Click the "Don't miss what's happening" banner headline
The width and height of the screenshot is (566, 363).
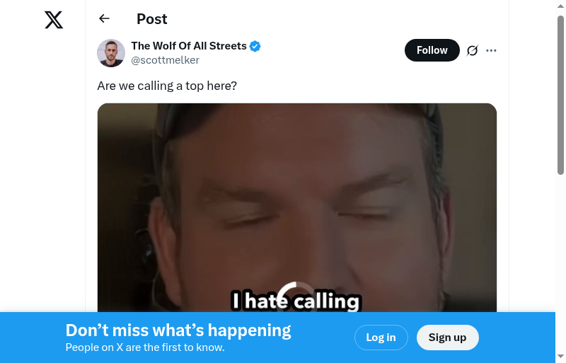pyautogui.click(x=178, y=330)
